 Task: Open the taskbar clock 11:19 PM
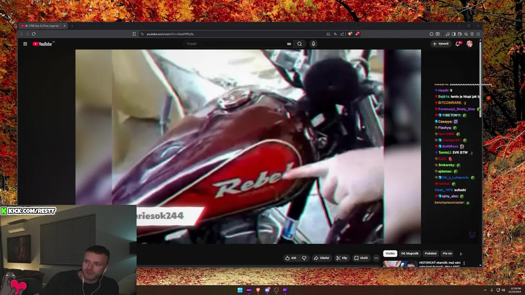point(515,290)
